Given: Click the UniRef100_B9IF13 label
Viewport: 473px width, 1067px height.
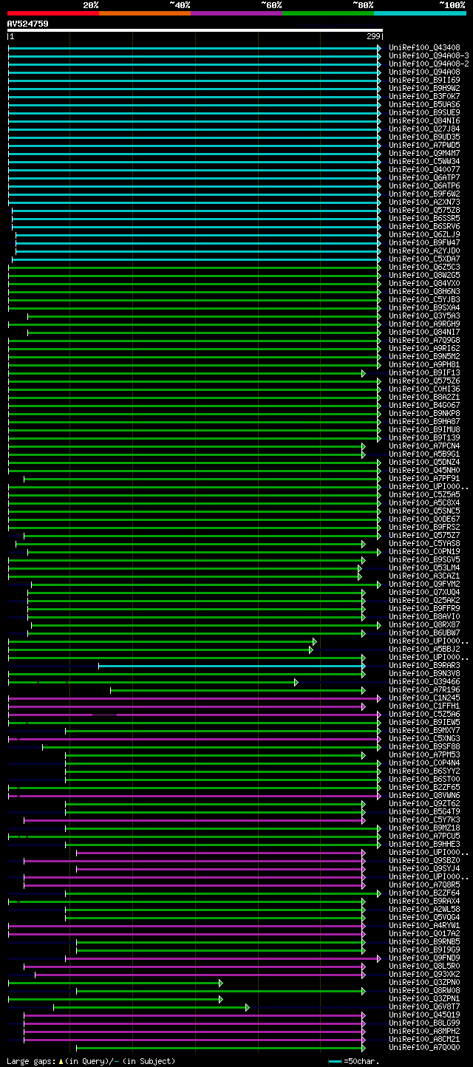Looking at the screenshot, I should point(424,372).
